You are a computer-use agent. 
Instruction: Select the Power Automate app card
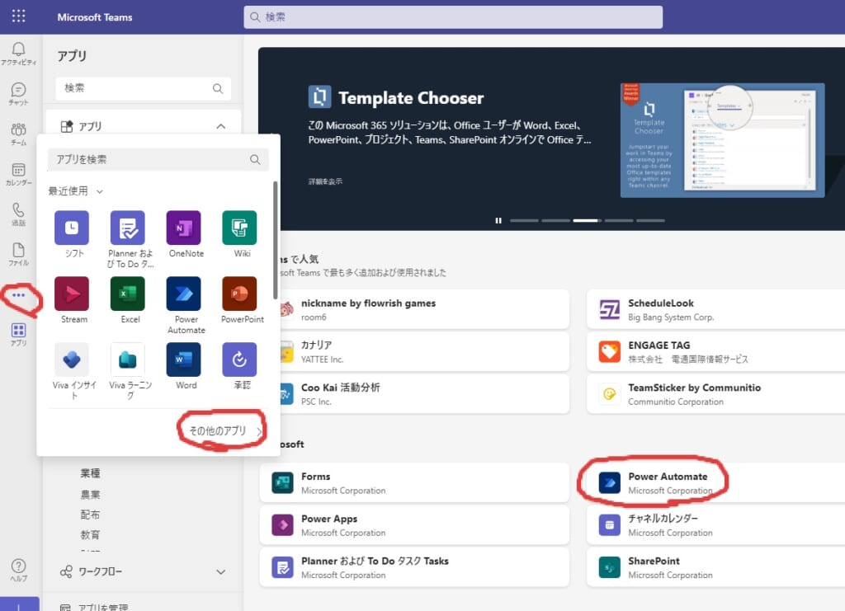click(715, 483)
